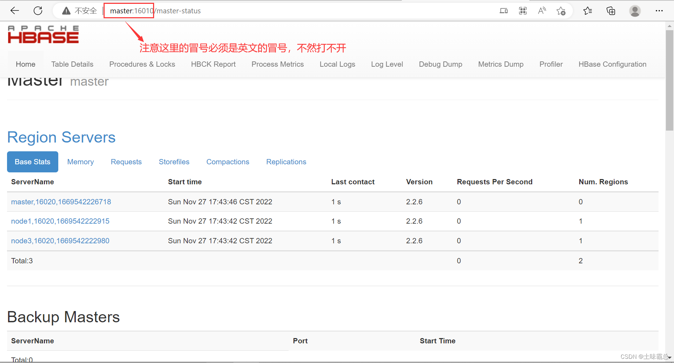The height and width of the screenshot is (363, 674).
Task: Open the Compactions tab
Action: click(x=227, y=162)
